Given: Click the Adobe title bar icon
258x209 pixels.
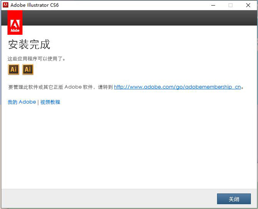Looking at the screenshot, I should [x=6, y=5].
